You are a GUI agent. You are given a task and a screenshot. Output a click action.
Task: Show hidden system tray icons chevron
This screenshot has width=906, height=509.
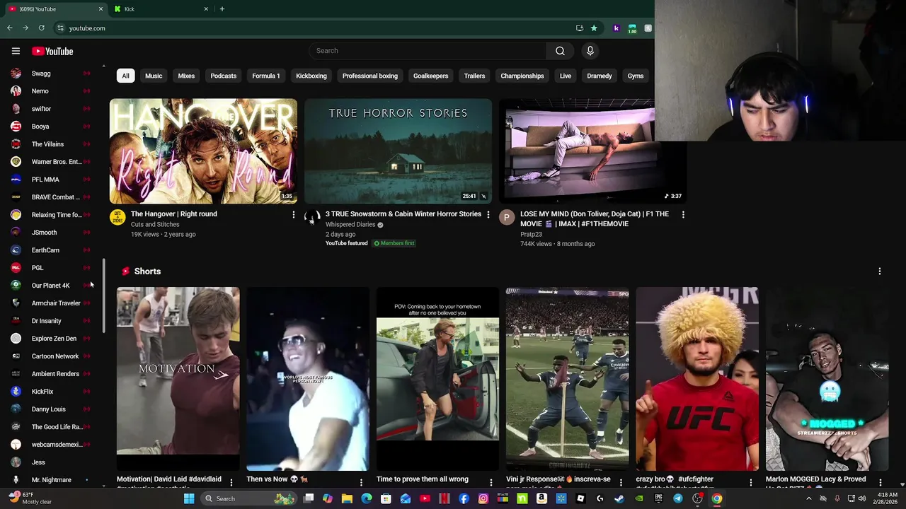[809, 498]
